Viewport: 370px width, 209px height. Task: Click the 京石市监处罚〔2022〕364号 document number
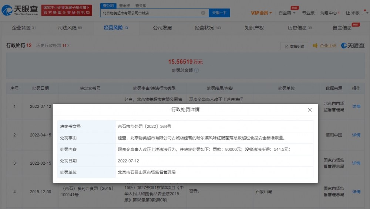144,127
